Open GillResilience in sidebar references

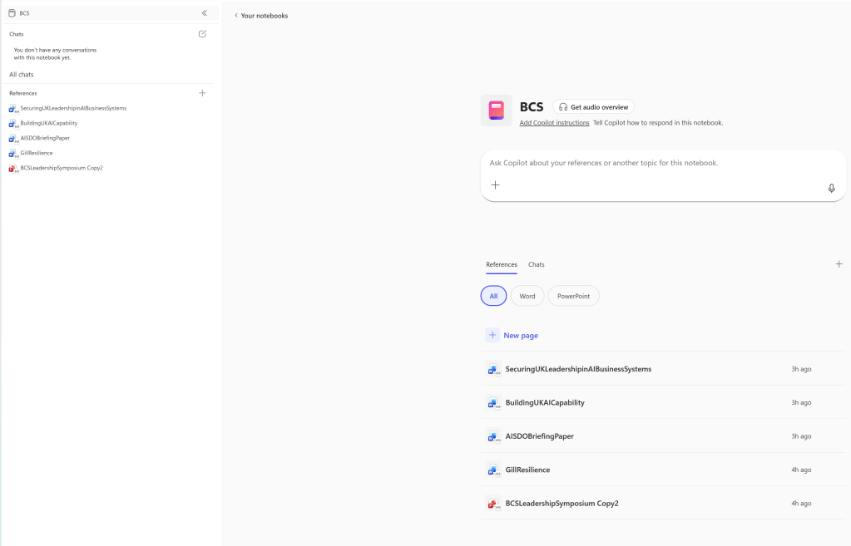pos(36,153)
